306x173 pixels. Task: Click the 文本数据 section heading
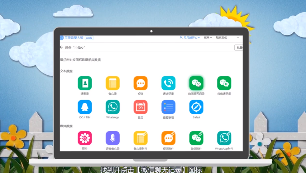(66, 71)
